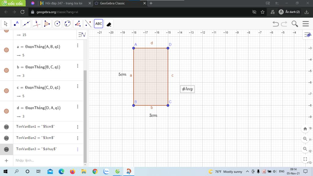Open the Graphics view style bar
This screenshot has height=176, width=313.
(307, 35)
